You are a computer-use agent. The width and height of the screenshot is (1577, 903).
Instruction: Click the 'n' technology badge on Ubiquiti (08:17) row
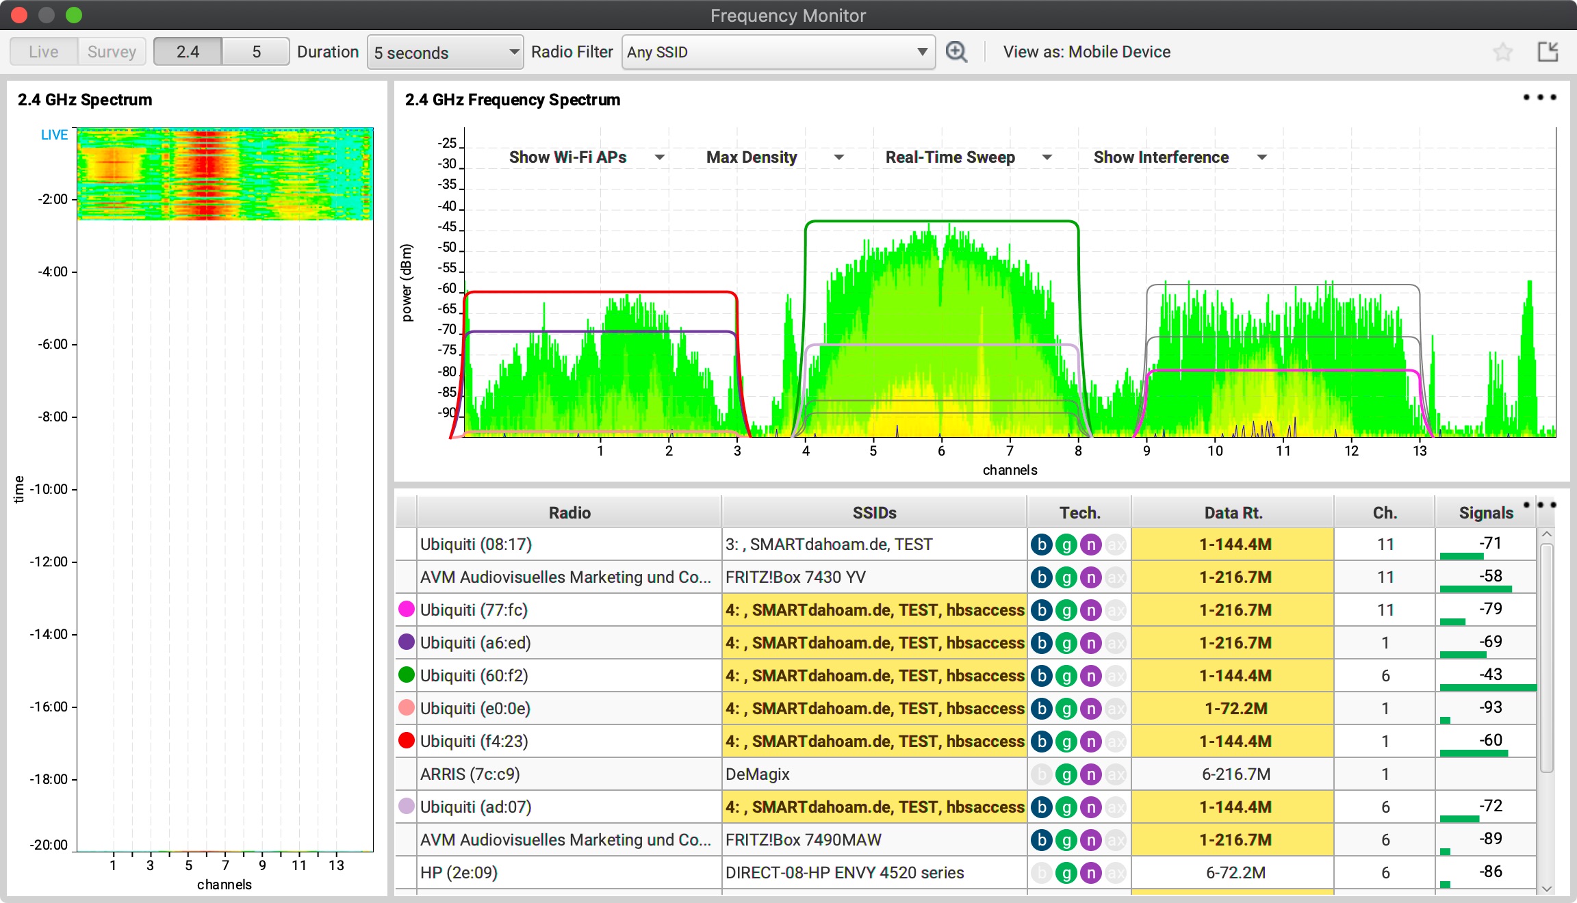1091,544
